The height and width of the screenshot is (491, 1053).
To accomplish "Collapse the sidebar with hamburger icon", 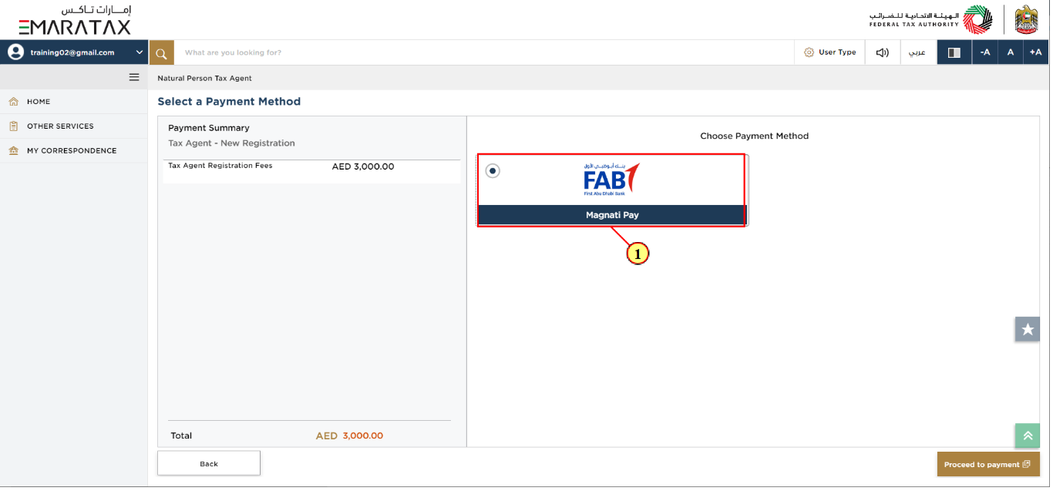I will point(134,77).
